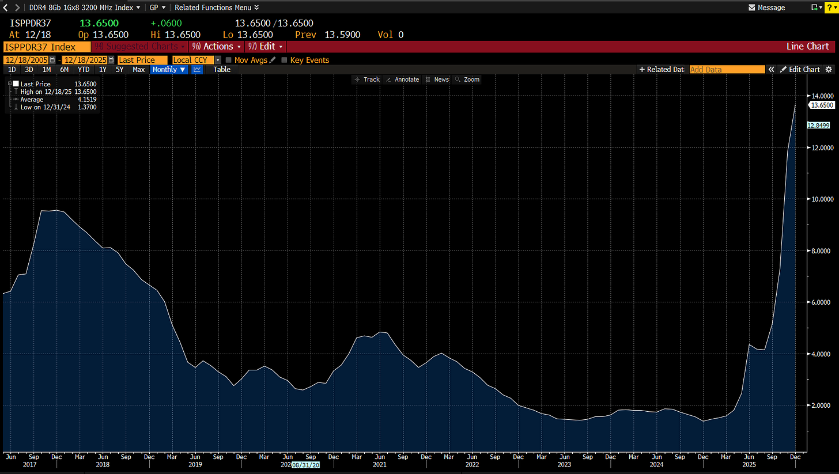Open end date calendar picker
Screen dimensions: 839x474
(111, 60)
